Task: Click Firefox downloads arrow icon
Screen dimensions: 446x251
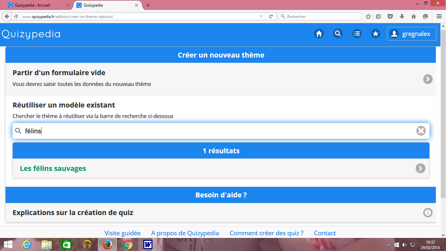Action: point(402,16)
